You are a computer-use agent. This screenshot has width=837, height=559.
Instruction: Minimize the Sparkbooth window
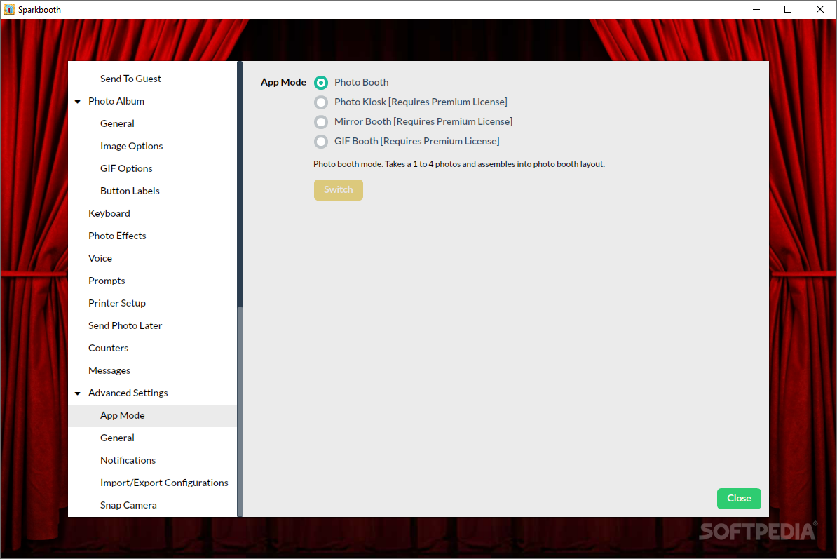pos(756,9)
